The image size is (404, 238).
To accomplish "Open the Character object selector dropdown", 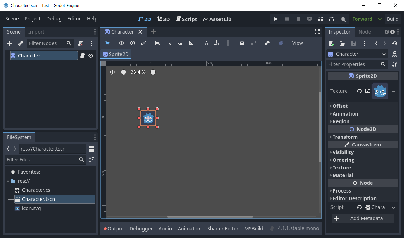I will pyautogui.click(x=357, y=54).
